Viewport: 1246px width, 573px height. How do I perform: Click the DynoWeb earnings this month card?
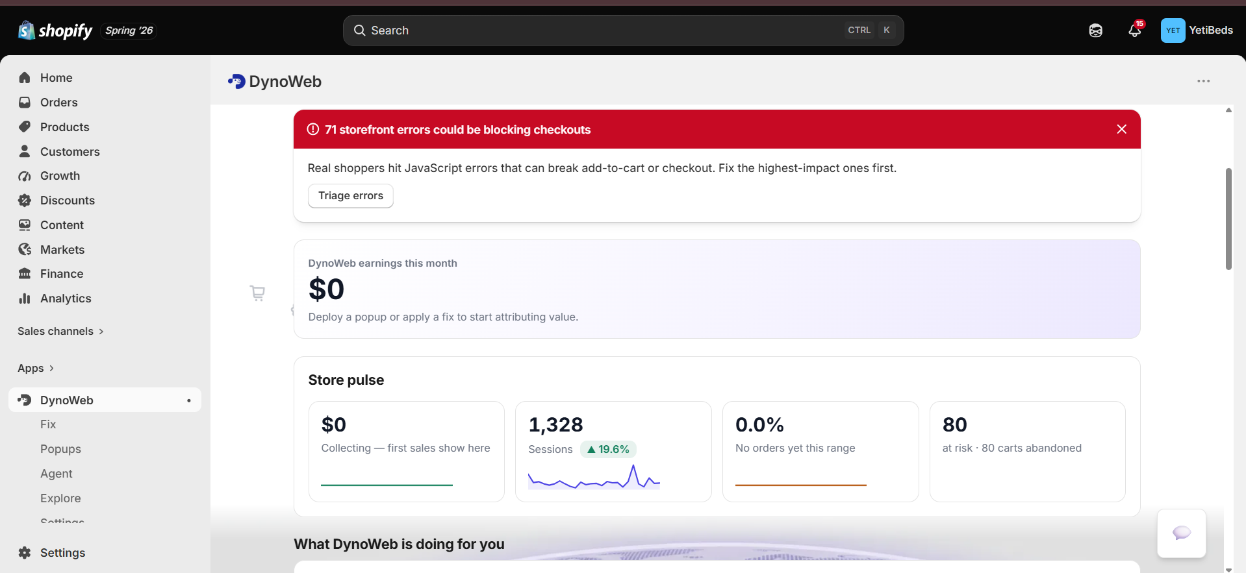pos(717,289)
